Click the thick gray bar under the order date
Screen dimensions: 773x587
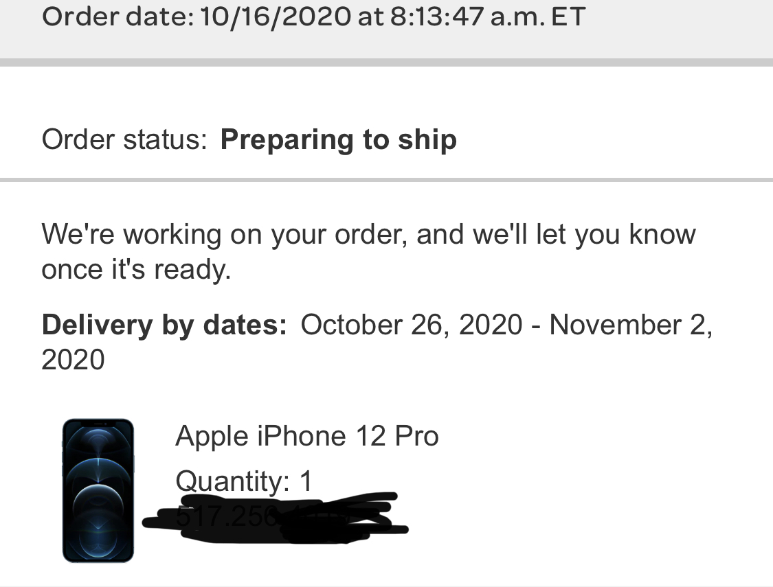click(x=386, y=62)
